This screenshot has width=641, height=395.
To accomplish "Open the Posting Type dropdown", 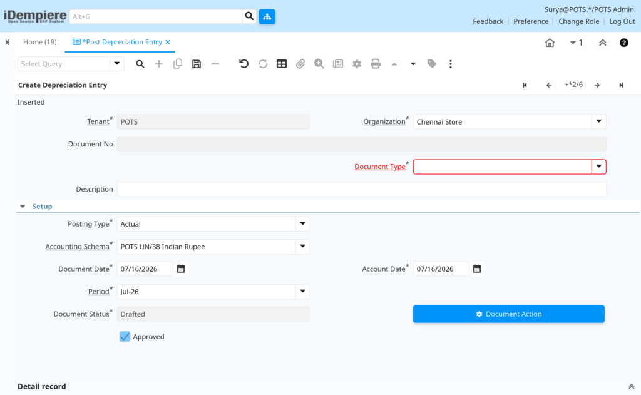I will tap(302, 224).
